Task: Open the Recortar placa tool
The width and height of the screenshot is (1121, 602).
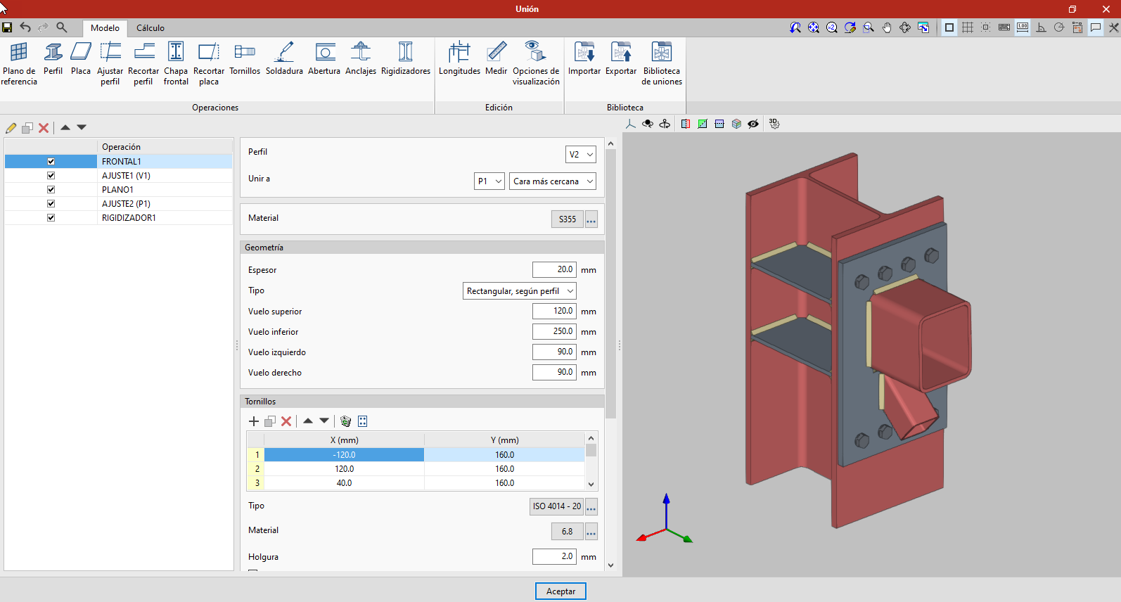Action: (209, 63)
